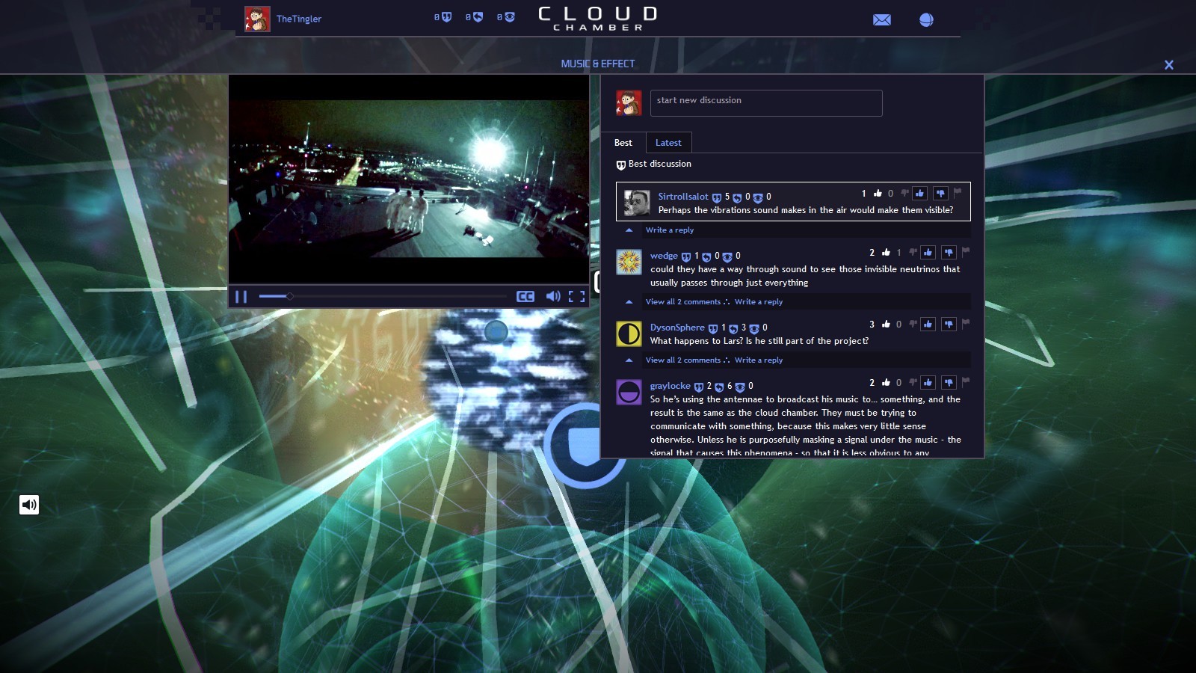The image size is (1196, 673).
Task: Flag wedge's comment
Action: [x=966, y=252]
